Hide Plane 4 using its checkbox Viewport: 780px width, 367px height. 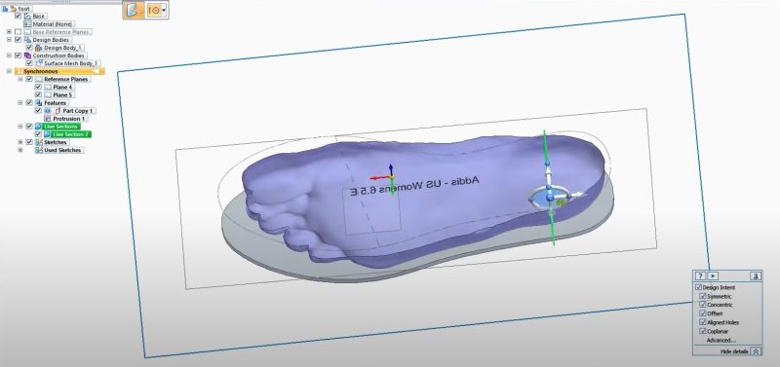point(38,87)
